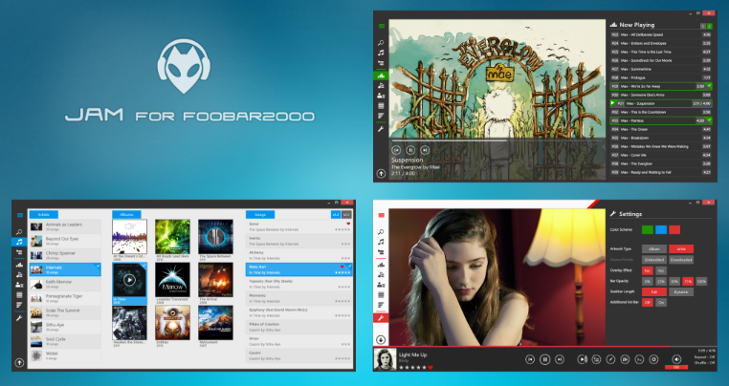Select song Alchemy in Songs list
Screen dimensions: 729x386
(298, 255)
